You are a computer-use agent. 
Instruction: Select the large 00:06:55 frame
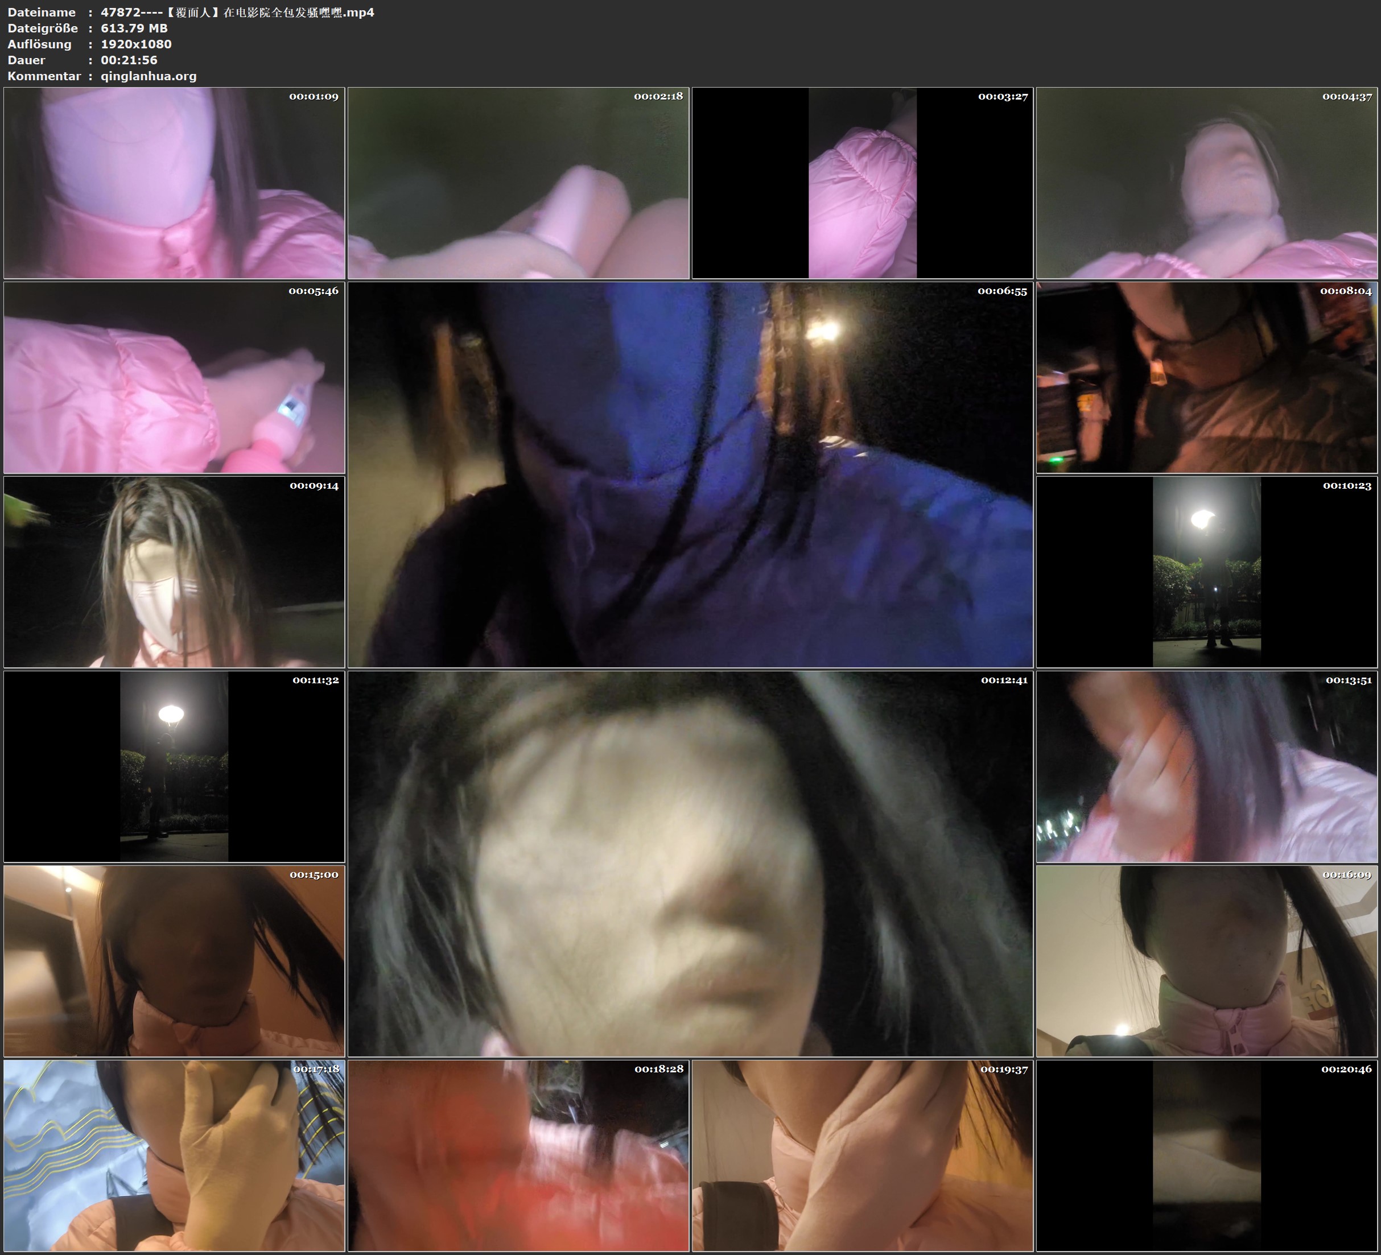click(690, 474)
